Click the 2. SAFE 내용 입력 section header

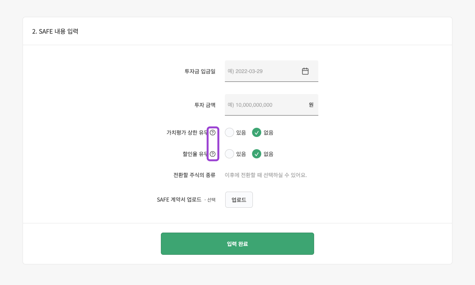(x=55, y=31)
